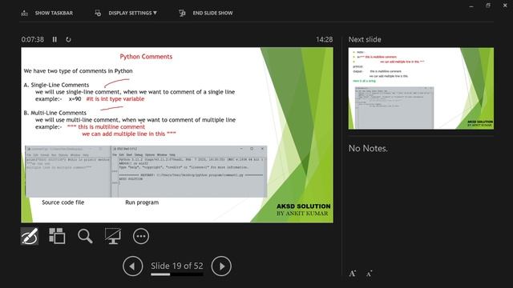
Task: Minimize the presenter view window
Action: [471, 6]
